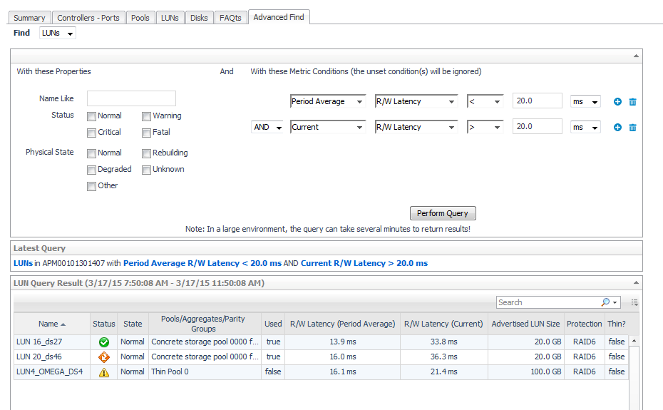Sort by R/W Latency (Period Average) column
Viewport: 663px width, 410px height.
coord(342,324)
